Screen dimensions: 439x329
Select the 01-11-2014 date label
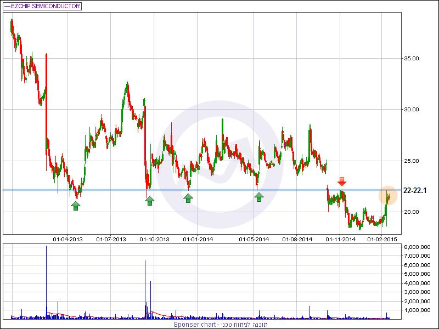click(x=341, y=240)
